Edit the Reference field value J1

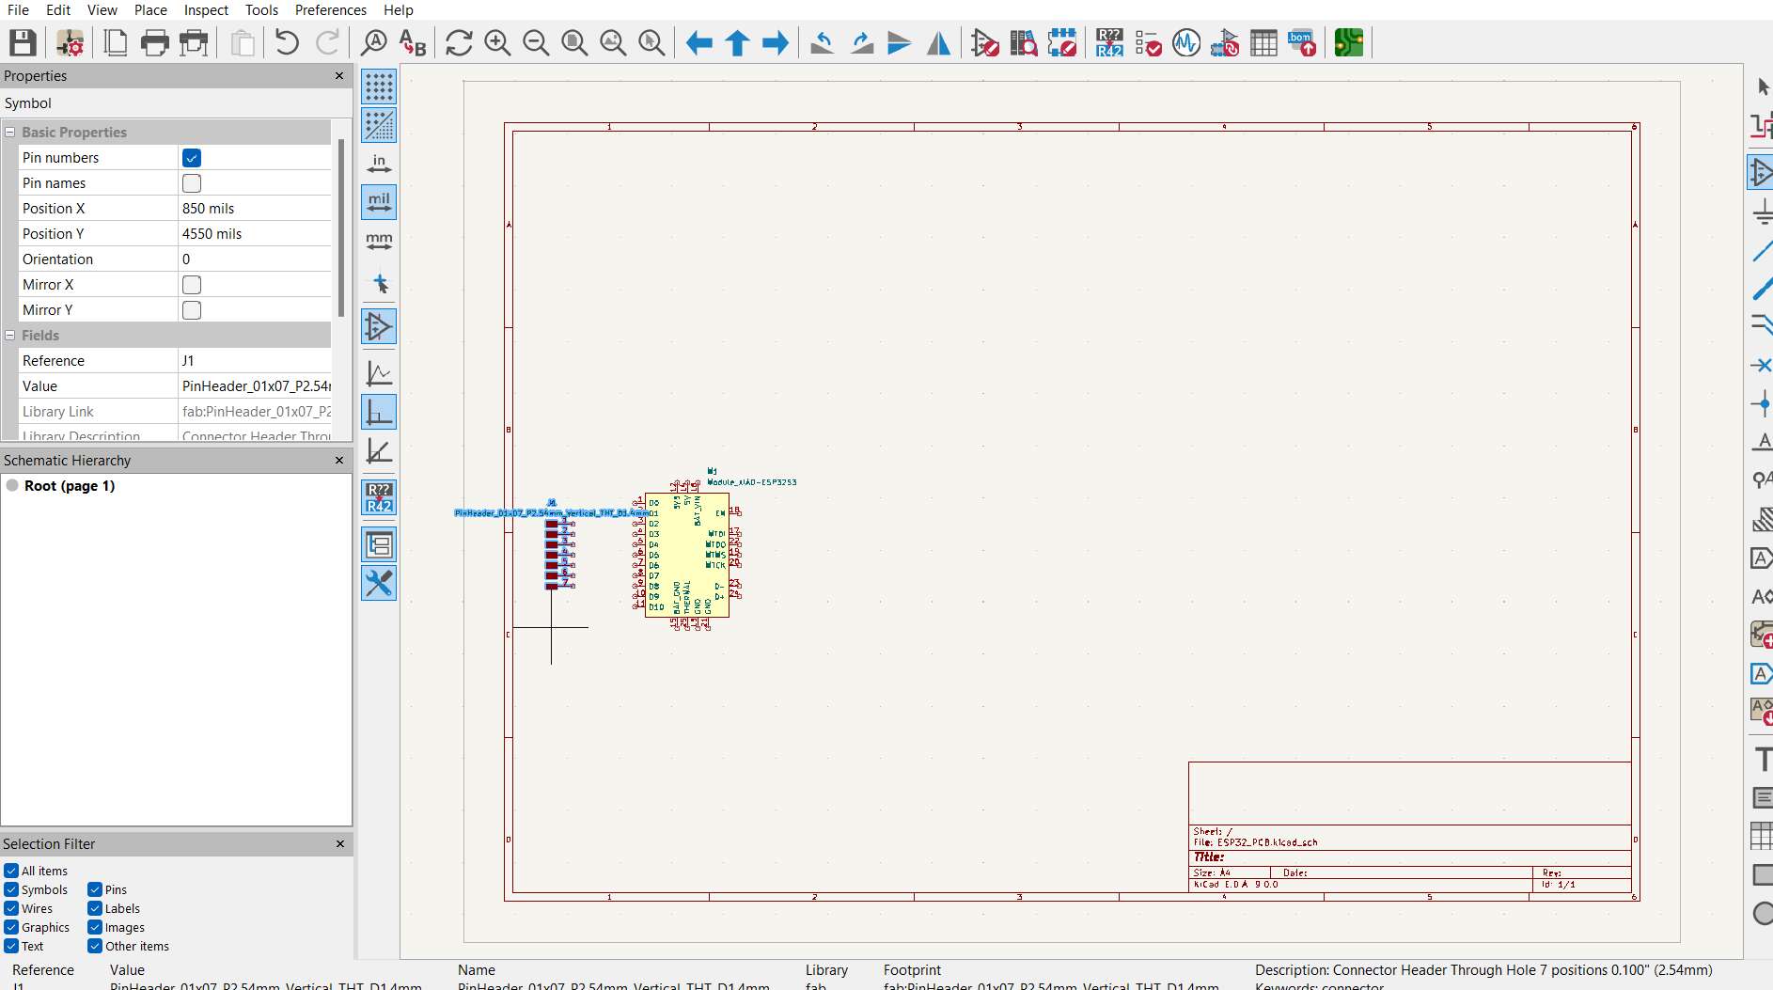tap(255, 361)
